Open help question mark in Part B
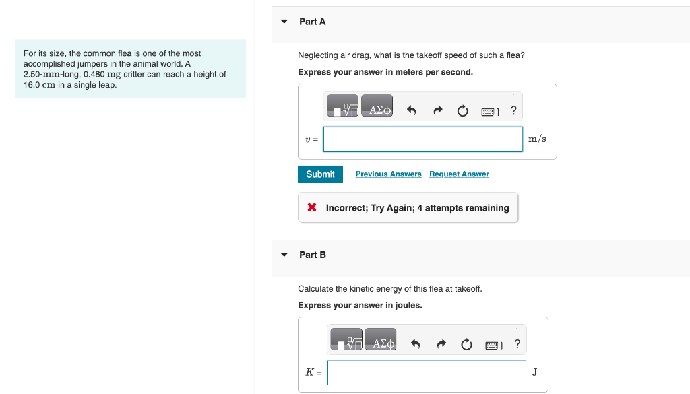The image size is (690, 394). point(517,344)
